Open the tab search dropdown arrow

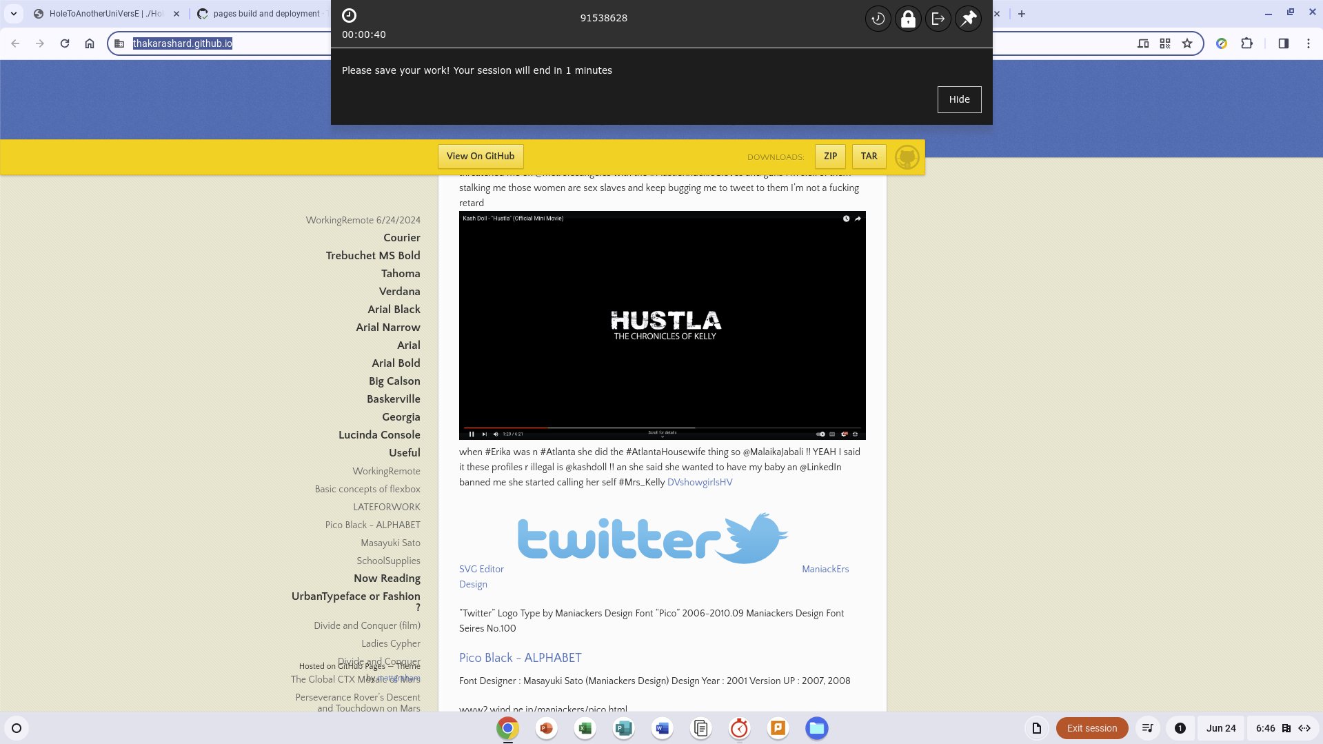point(13,14)
